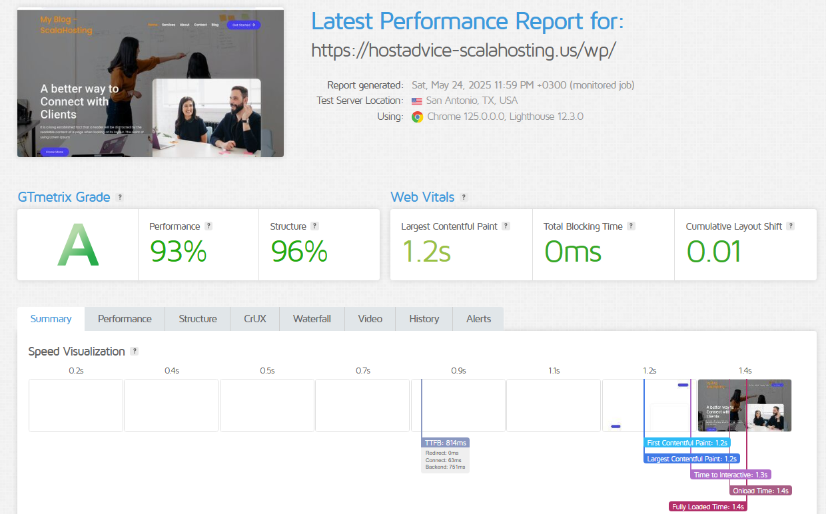Click the TTFB: 814ms marker label

coord(446,443)
